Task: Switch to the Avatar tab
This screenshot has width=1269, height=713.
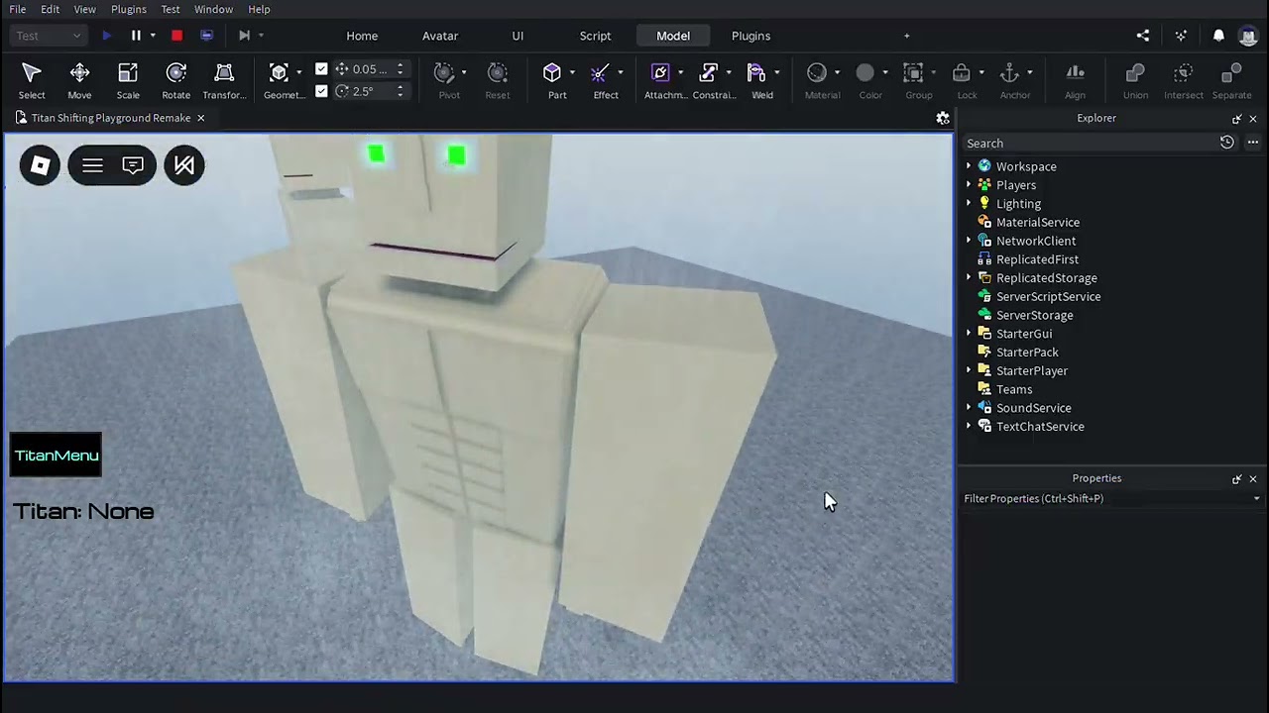Action: click(x=440, y=36)
